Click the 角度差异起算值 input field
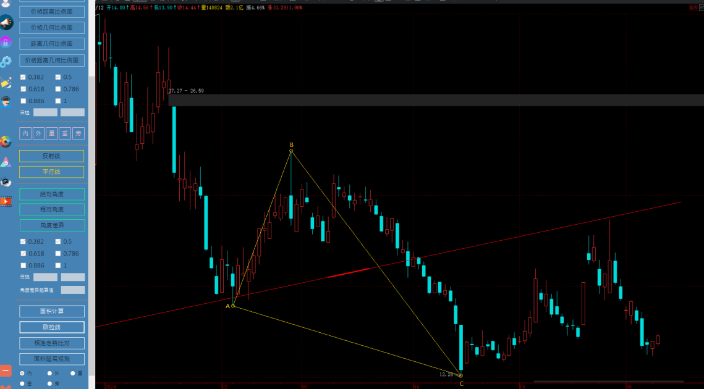Screen dimensions: 704x389 click(73, 290)
